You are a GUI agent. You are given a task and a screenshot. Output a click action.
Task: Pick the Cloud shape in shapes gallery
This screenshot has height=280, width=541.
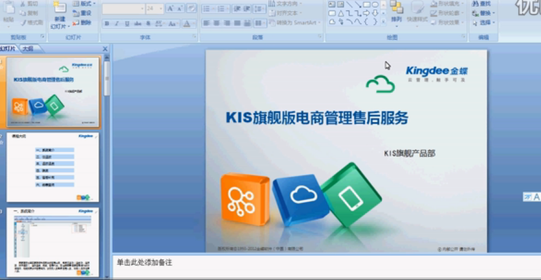click(x=331, y=22)
